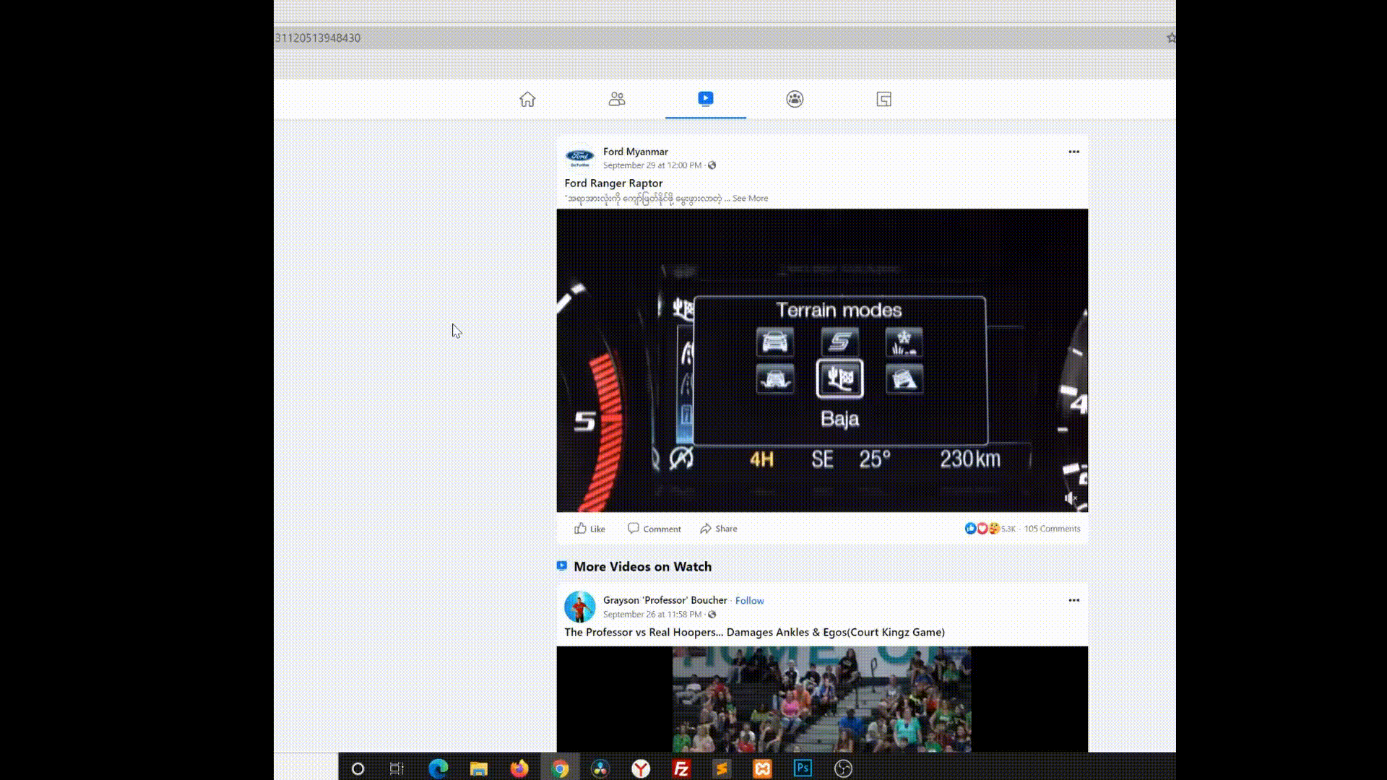This screenshot has width=1387, height=780.
Task: Open the Groups tab icon
Action: [795, 99]
